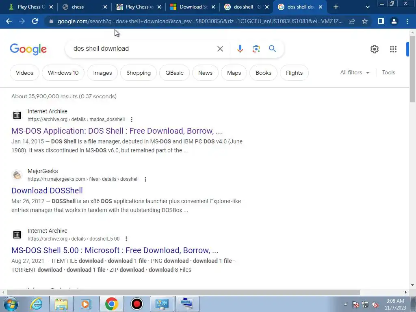The height and width of the screenshot is (312, 416).
Task: Open Windows Explorer folder from taskbar
Action: point(61,304)
